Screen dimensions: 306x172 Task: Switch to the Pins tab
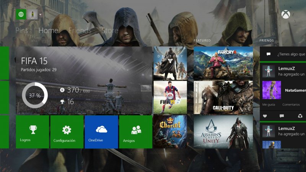click(x=22, y=31)
